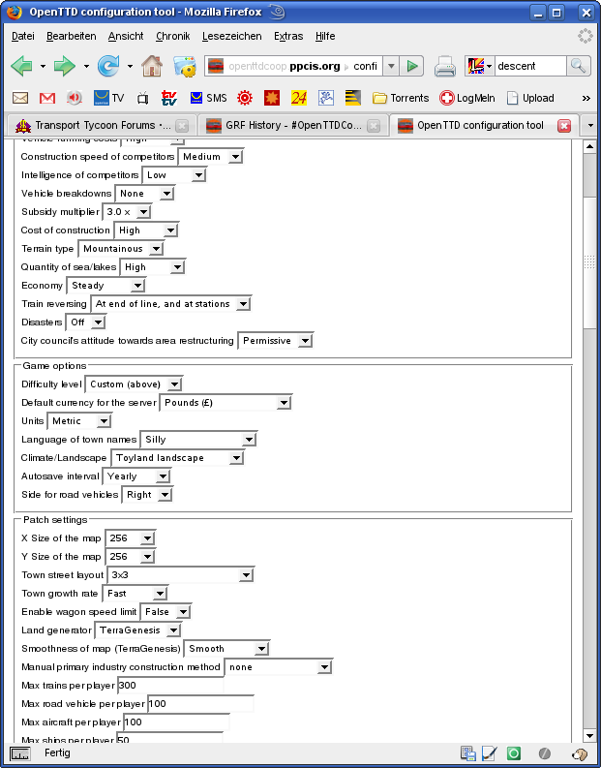Click the status bar save-page floppy icon
Viewport: 601px width, 768px height.
(x=468, y=753)
